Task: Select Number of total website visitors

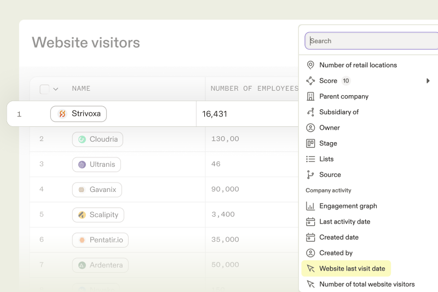Action: point(367,284)
